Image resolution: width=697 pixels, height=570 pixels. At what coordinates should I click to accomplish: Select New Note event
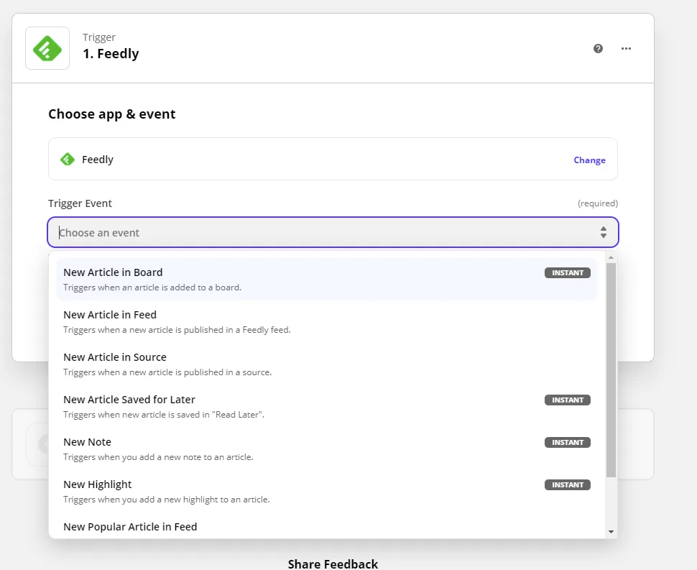[x=326, y=449]
